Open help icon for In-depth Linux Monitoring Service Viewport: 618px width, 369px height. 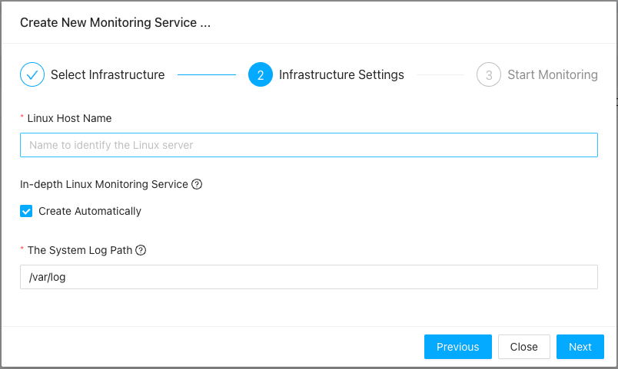coord(197,184)
